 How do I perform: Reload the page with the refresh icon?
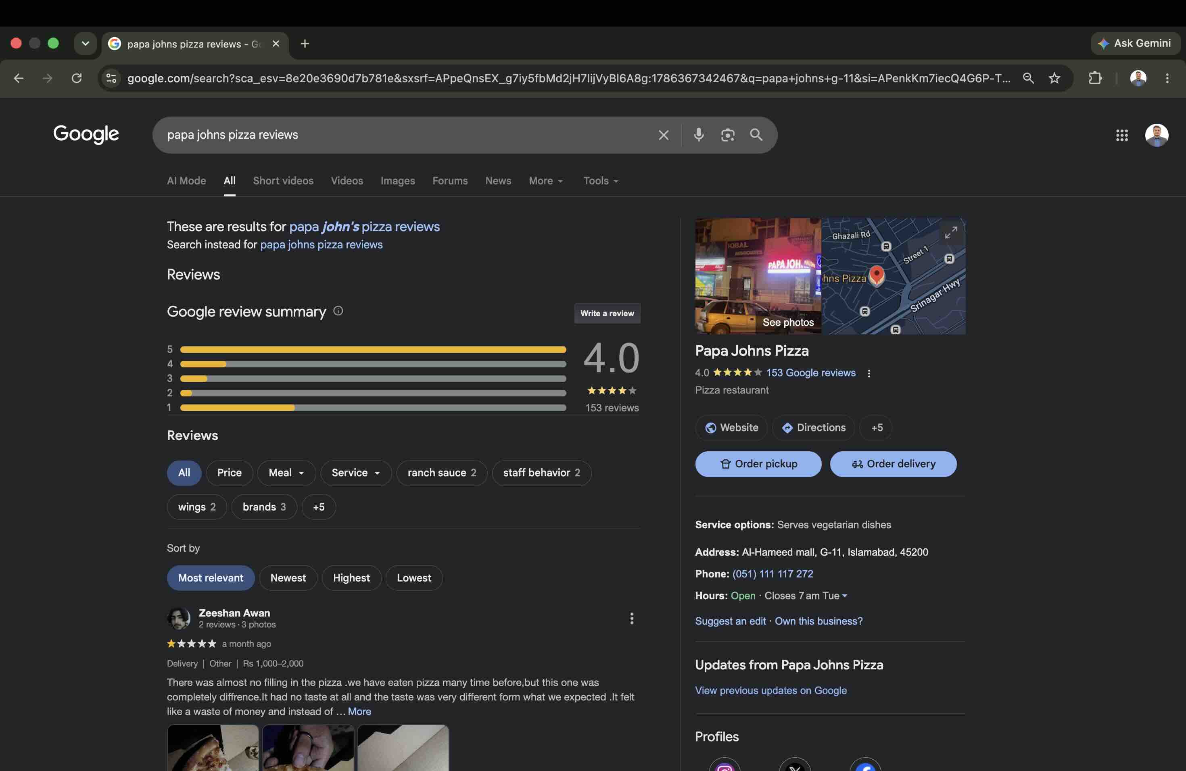click(x=76, y=78)
